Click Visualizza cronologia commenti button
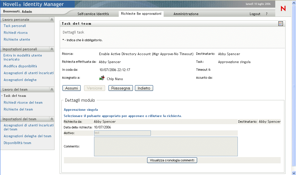Screen dimensions: 296x175 [x=172, y=160]
